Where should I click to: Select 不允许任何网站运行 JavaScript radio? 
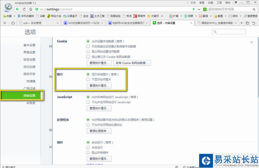pyautogui.click(x=88, y=102)
